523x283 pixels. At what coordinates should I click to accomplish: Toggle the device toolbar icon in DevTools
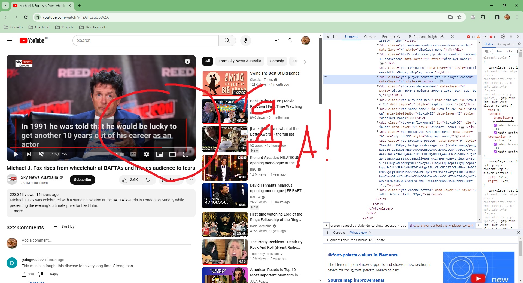pyautogui.click(x=335, y=37)
